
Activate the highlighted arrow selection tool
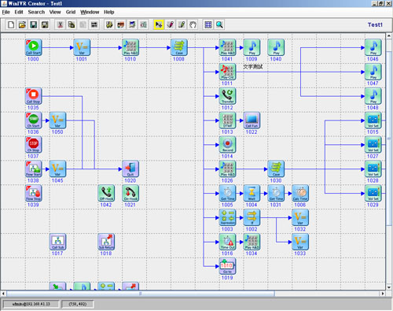[x=159, y=24]
